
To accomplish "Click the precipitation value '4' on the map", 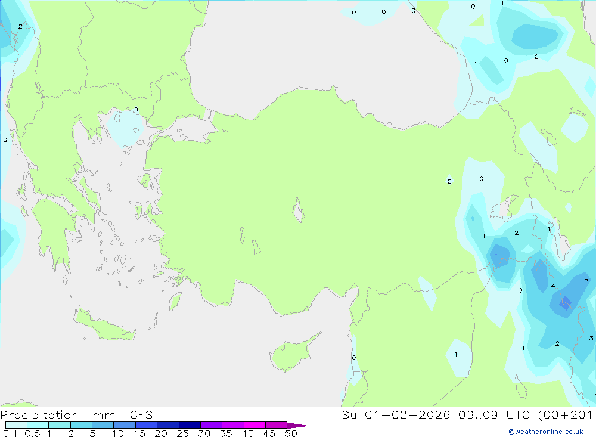I will coord(553,286).
